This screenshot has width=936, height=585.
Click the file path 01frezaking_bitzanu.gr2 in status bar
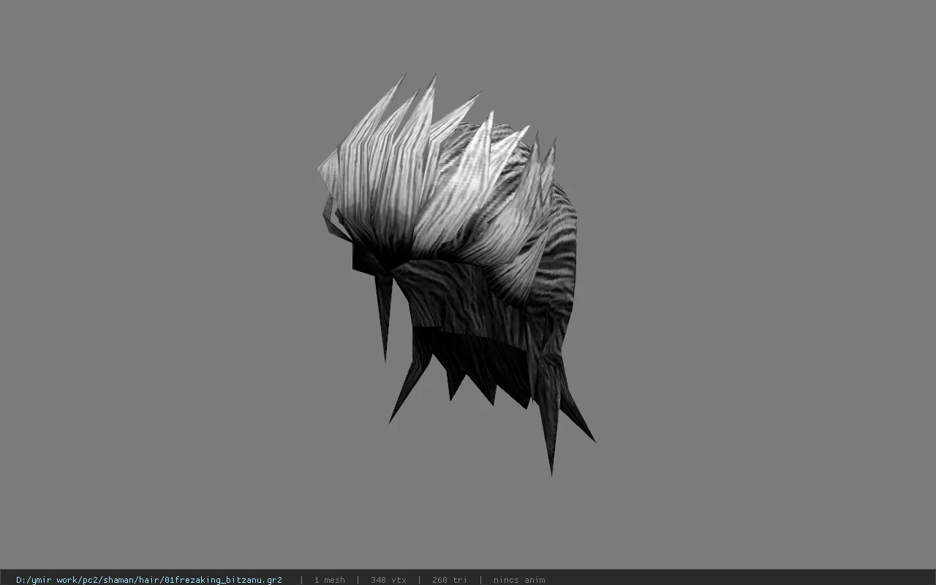coord(149,580)
